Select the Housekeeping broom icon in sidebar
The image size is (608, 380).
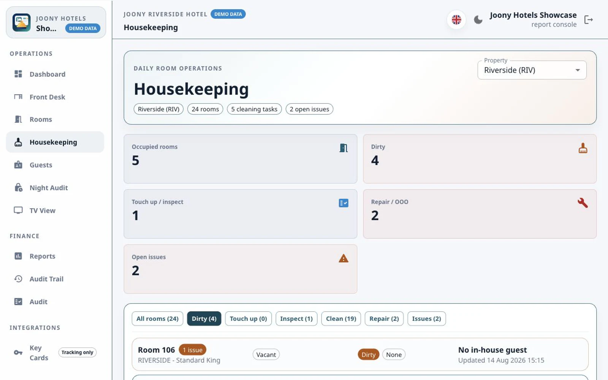coord(18,142)
